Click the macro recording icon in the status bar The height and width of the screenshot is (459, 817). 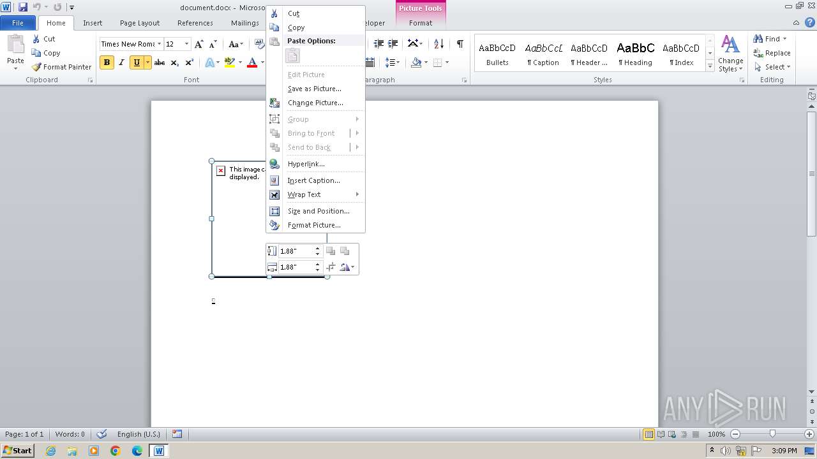[x=177, y=434]
